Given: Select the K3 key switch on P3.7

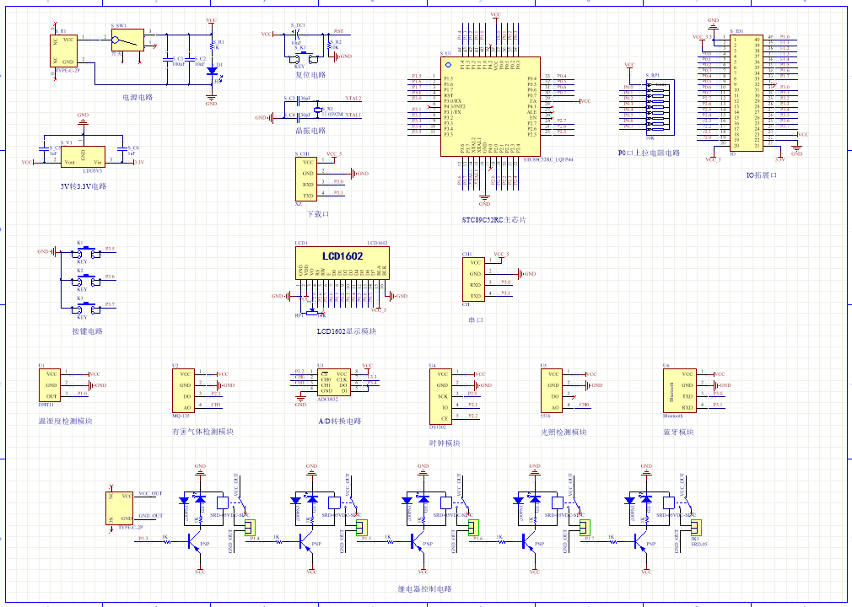Looking at the screenshot, I should pos(82,306).
